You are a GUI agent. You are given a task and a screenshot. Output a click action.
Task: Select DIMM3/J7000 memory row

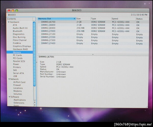coord(93,31)
